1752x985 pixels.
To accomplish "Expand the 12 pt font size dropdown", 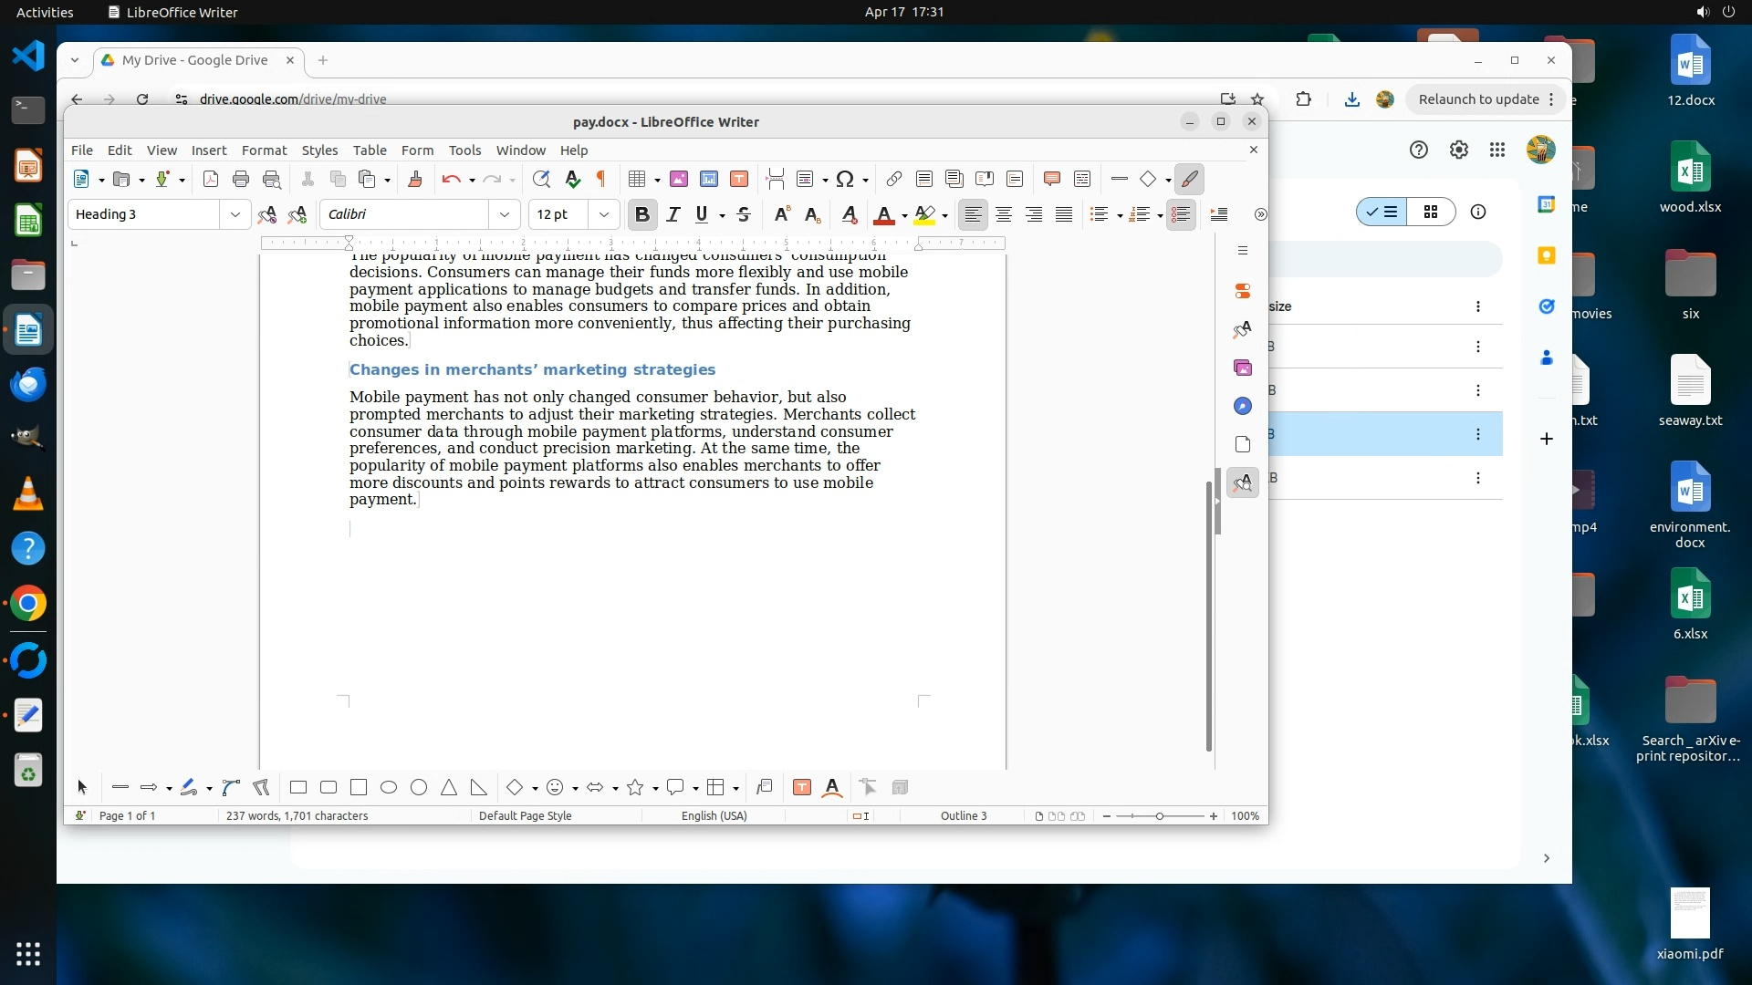I will pyautogui.click(x=603, y=214).
